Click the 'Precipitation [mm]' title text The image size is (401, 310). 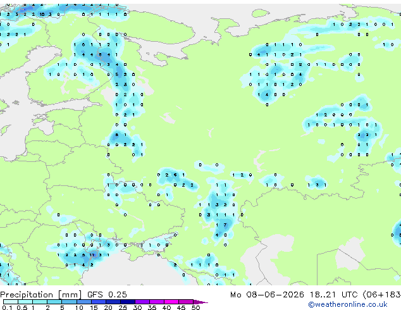coord(41,295)
